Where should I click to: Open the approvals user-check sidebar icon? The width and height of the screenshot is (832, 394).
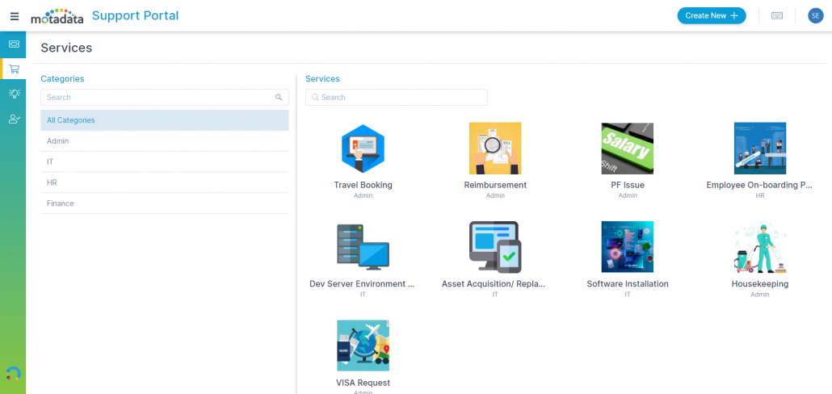14,119
